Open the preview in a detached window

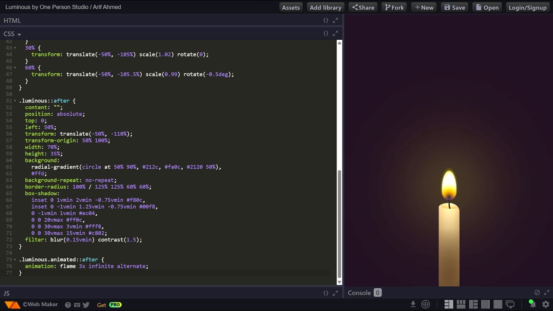tap(510, 305)
